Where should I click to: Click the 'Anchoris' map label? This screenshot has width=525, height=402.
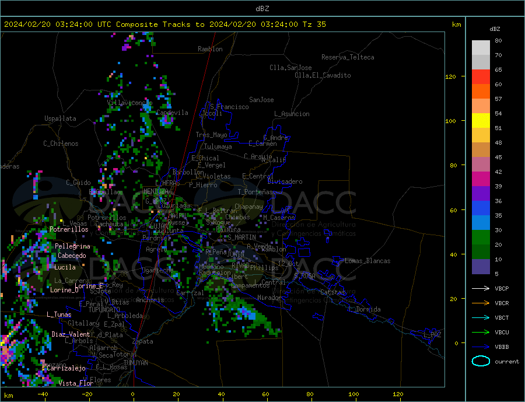point(150,300)
